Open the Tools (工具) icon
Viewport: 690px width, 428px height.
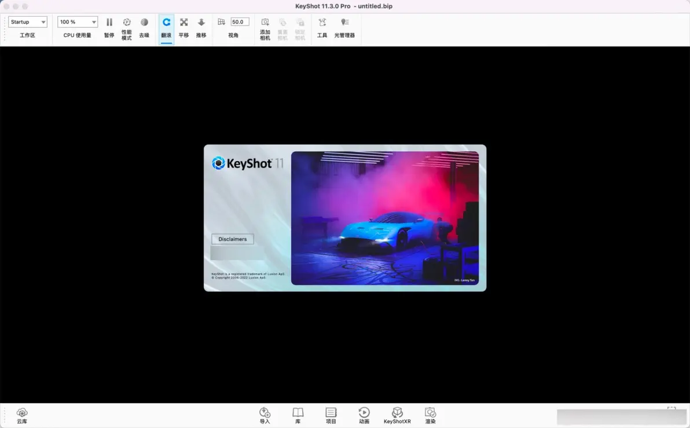click(x=322, y=22)
